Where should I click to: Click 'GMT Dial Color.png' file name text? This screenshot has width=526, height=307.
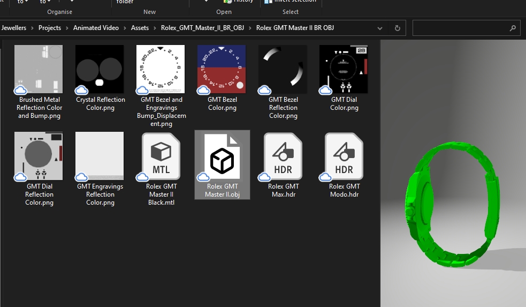(x=344, y=103)
